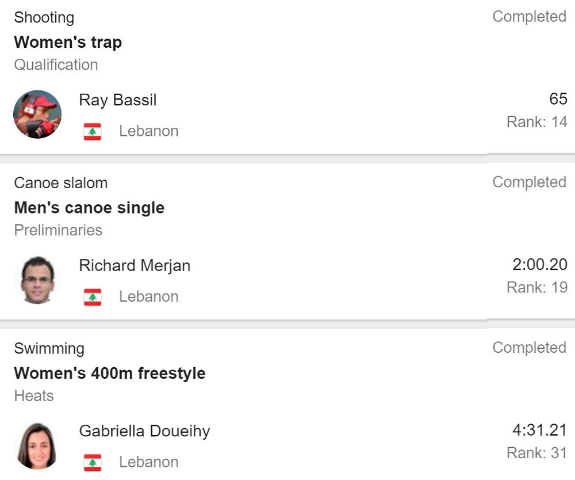The width and height of the screenshot is (575, 480).
Task: Click the Swimming sport label
Action: tap(49, 348)
